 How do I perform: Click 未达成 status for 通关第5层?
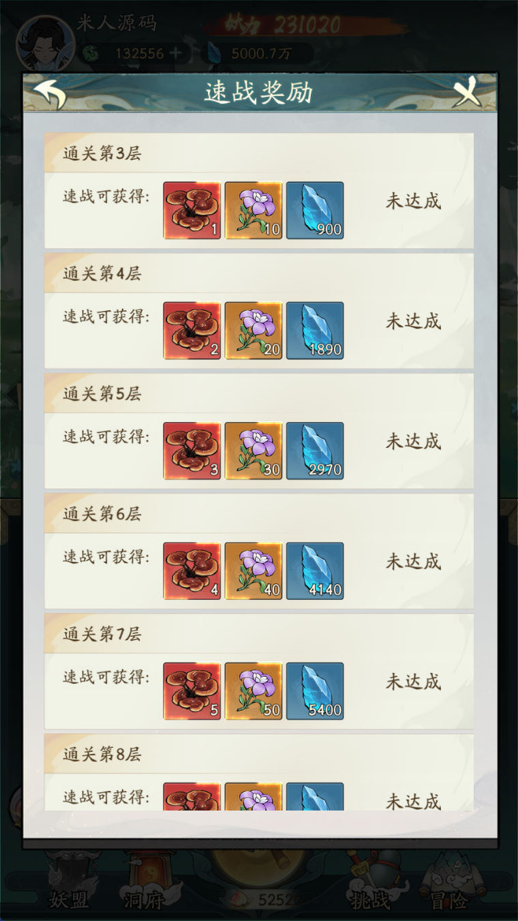[x=414, y=442]
